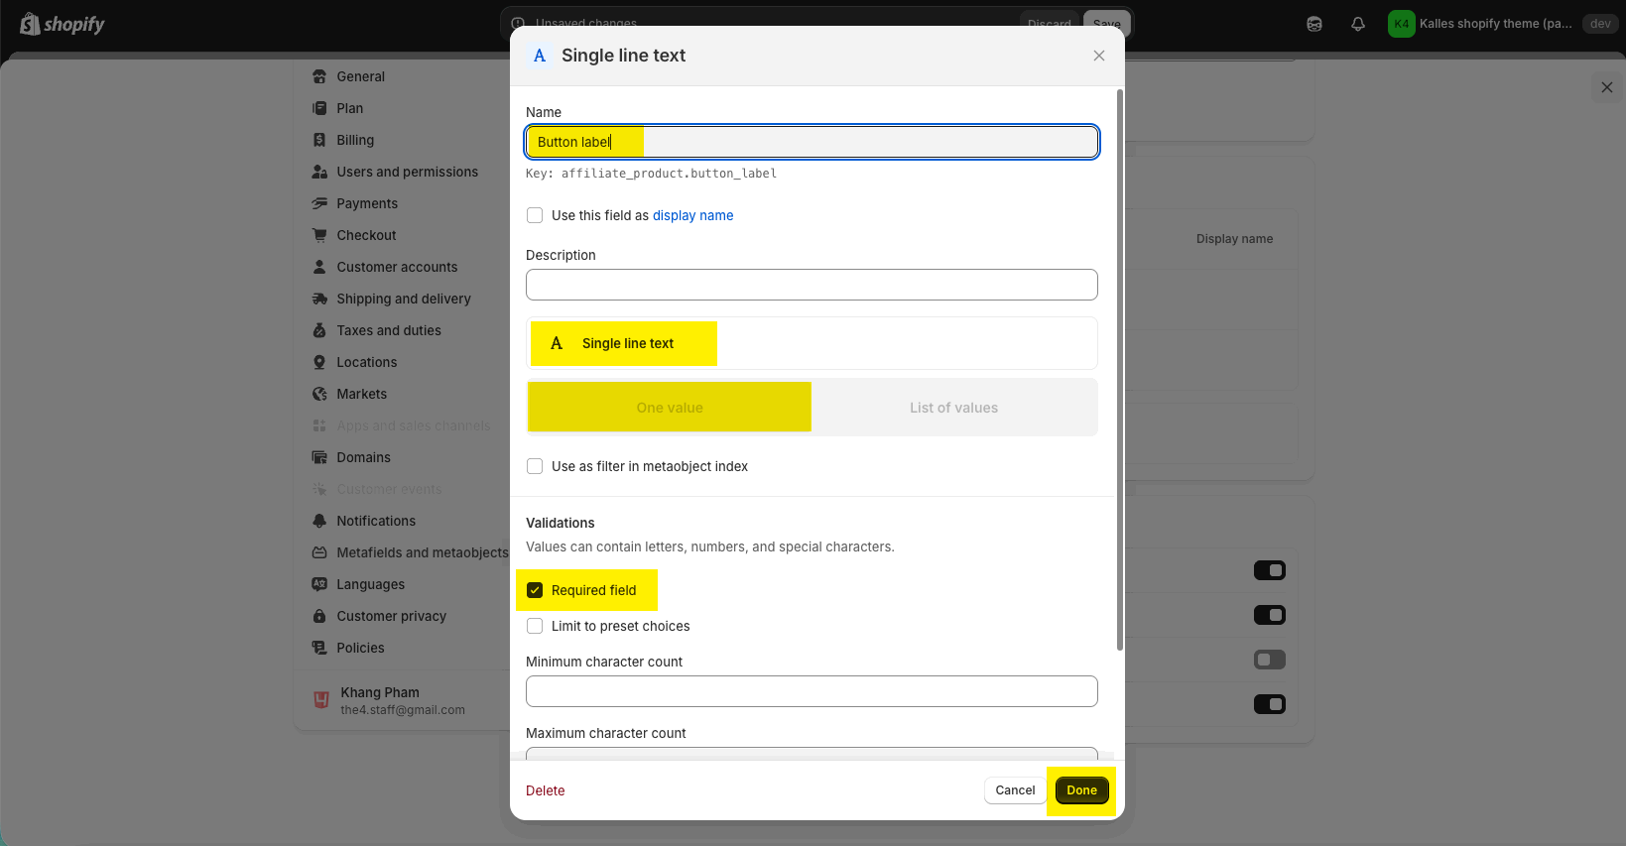Click the Sidekick assistant icon in top bar
Image resolution: width=1626 pixels, height=846 pixels.
1314,24
